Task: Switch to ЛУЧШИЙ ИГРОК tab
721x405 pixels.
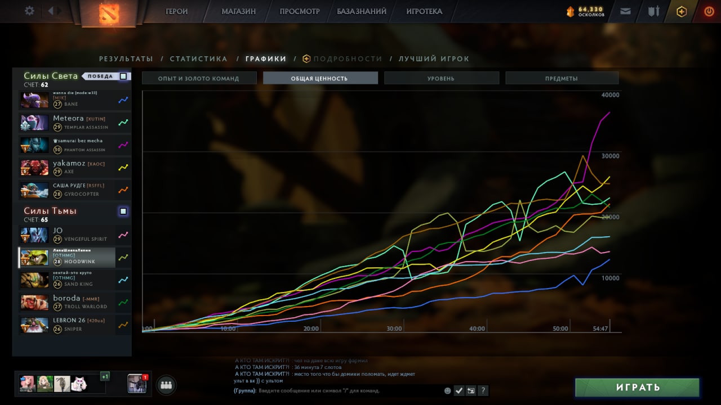Action: point(434,59)
